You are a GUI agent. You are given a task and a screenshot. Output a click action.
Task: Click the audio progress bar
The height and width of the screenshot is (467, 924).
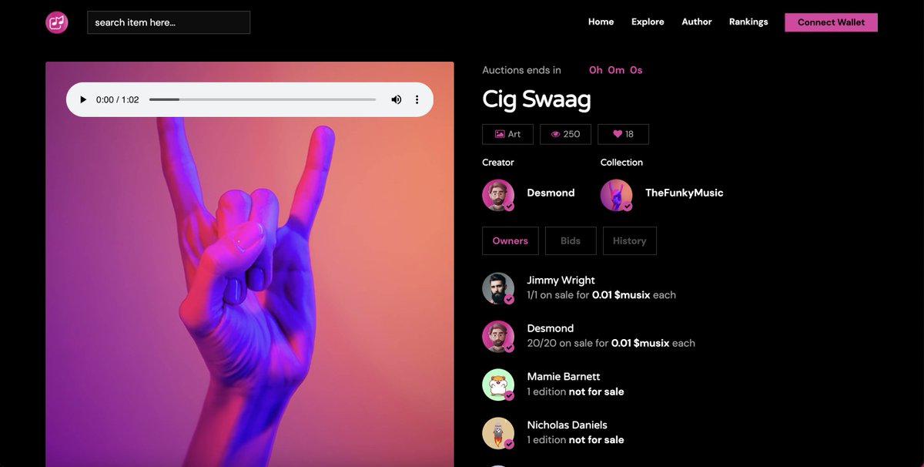pos(263,99)
